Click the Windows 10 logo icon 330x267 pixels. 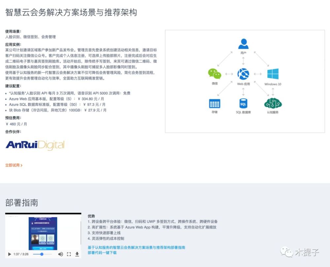pyautogui.click(x=273, y=74)
